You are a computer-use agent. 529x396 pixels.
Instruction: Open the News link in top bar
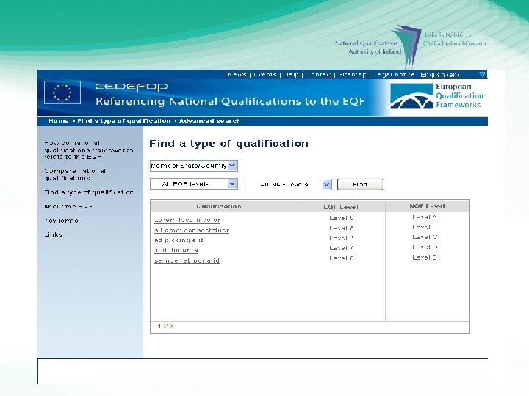point(237,74)
